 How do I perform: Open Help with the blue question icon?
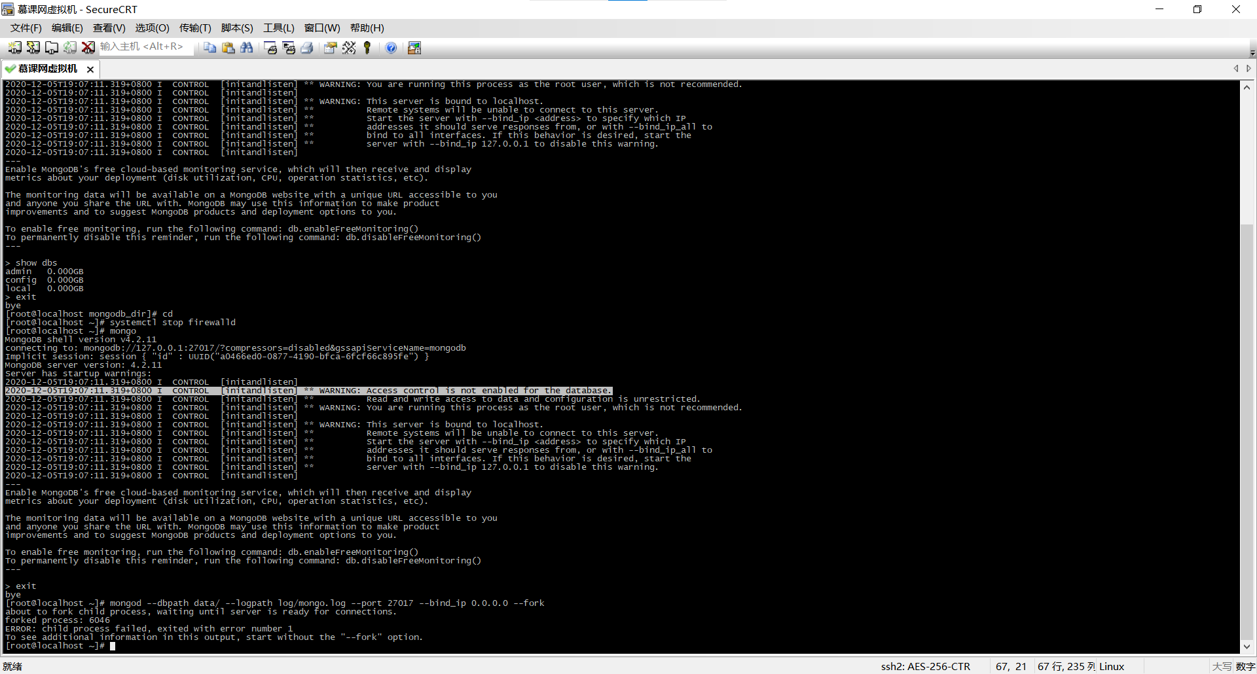click(391, 48)
